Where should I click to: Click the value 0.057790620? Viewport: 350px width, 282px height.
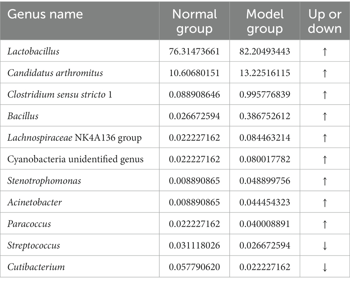194,267
